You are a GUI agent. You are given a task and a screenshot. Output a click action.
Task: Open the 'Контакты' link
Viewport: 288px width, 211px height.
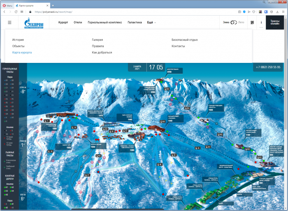(x=178, y=46)
